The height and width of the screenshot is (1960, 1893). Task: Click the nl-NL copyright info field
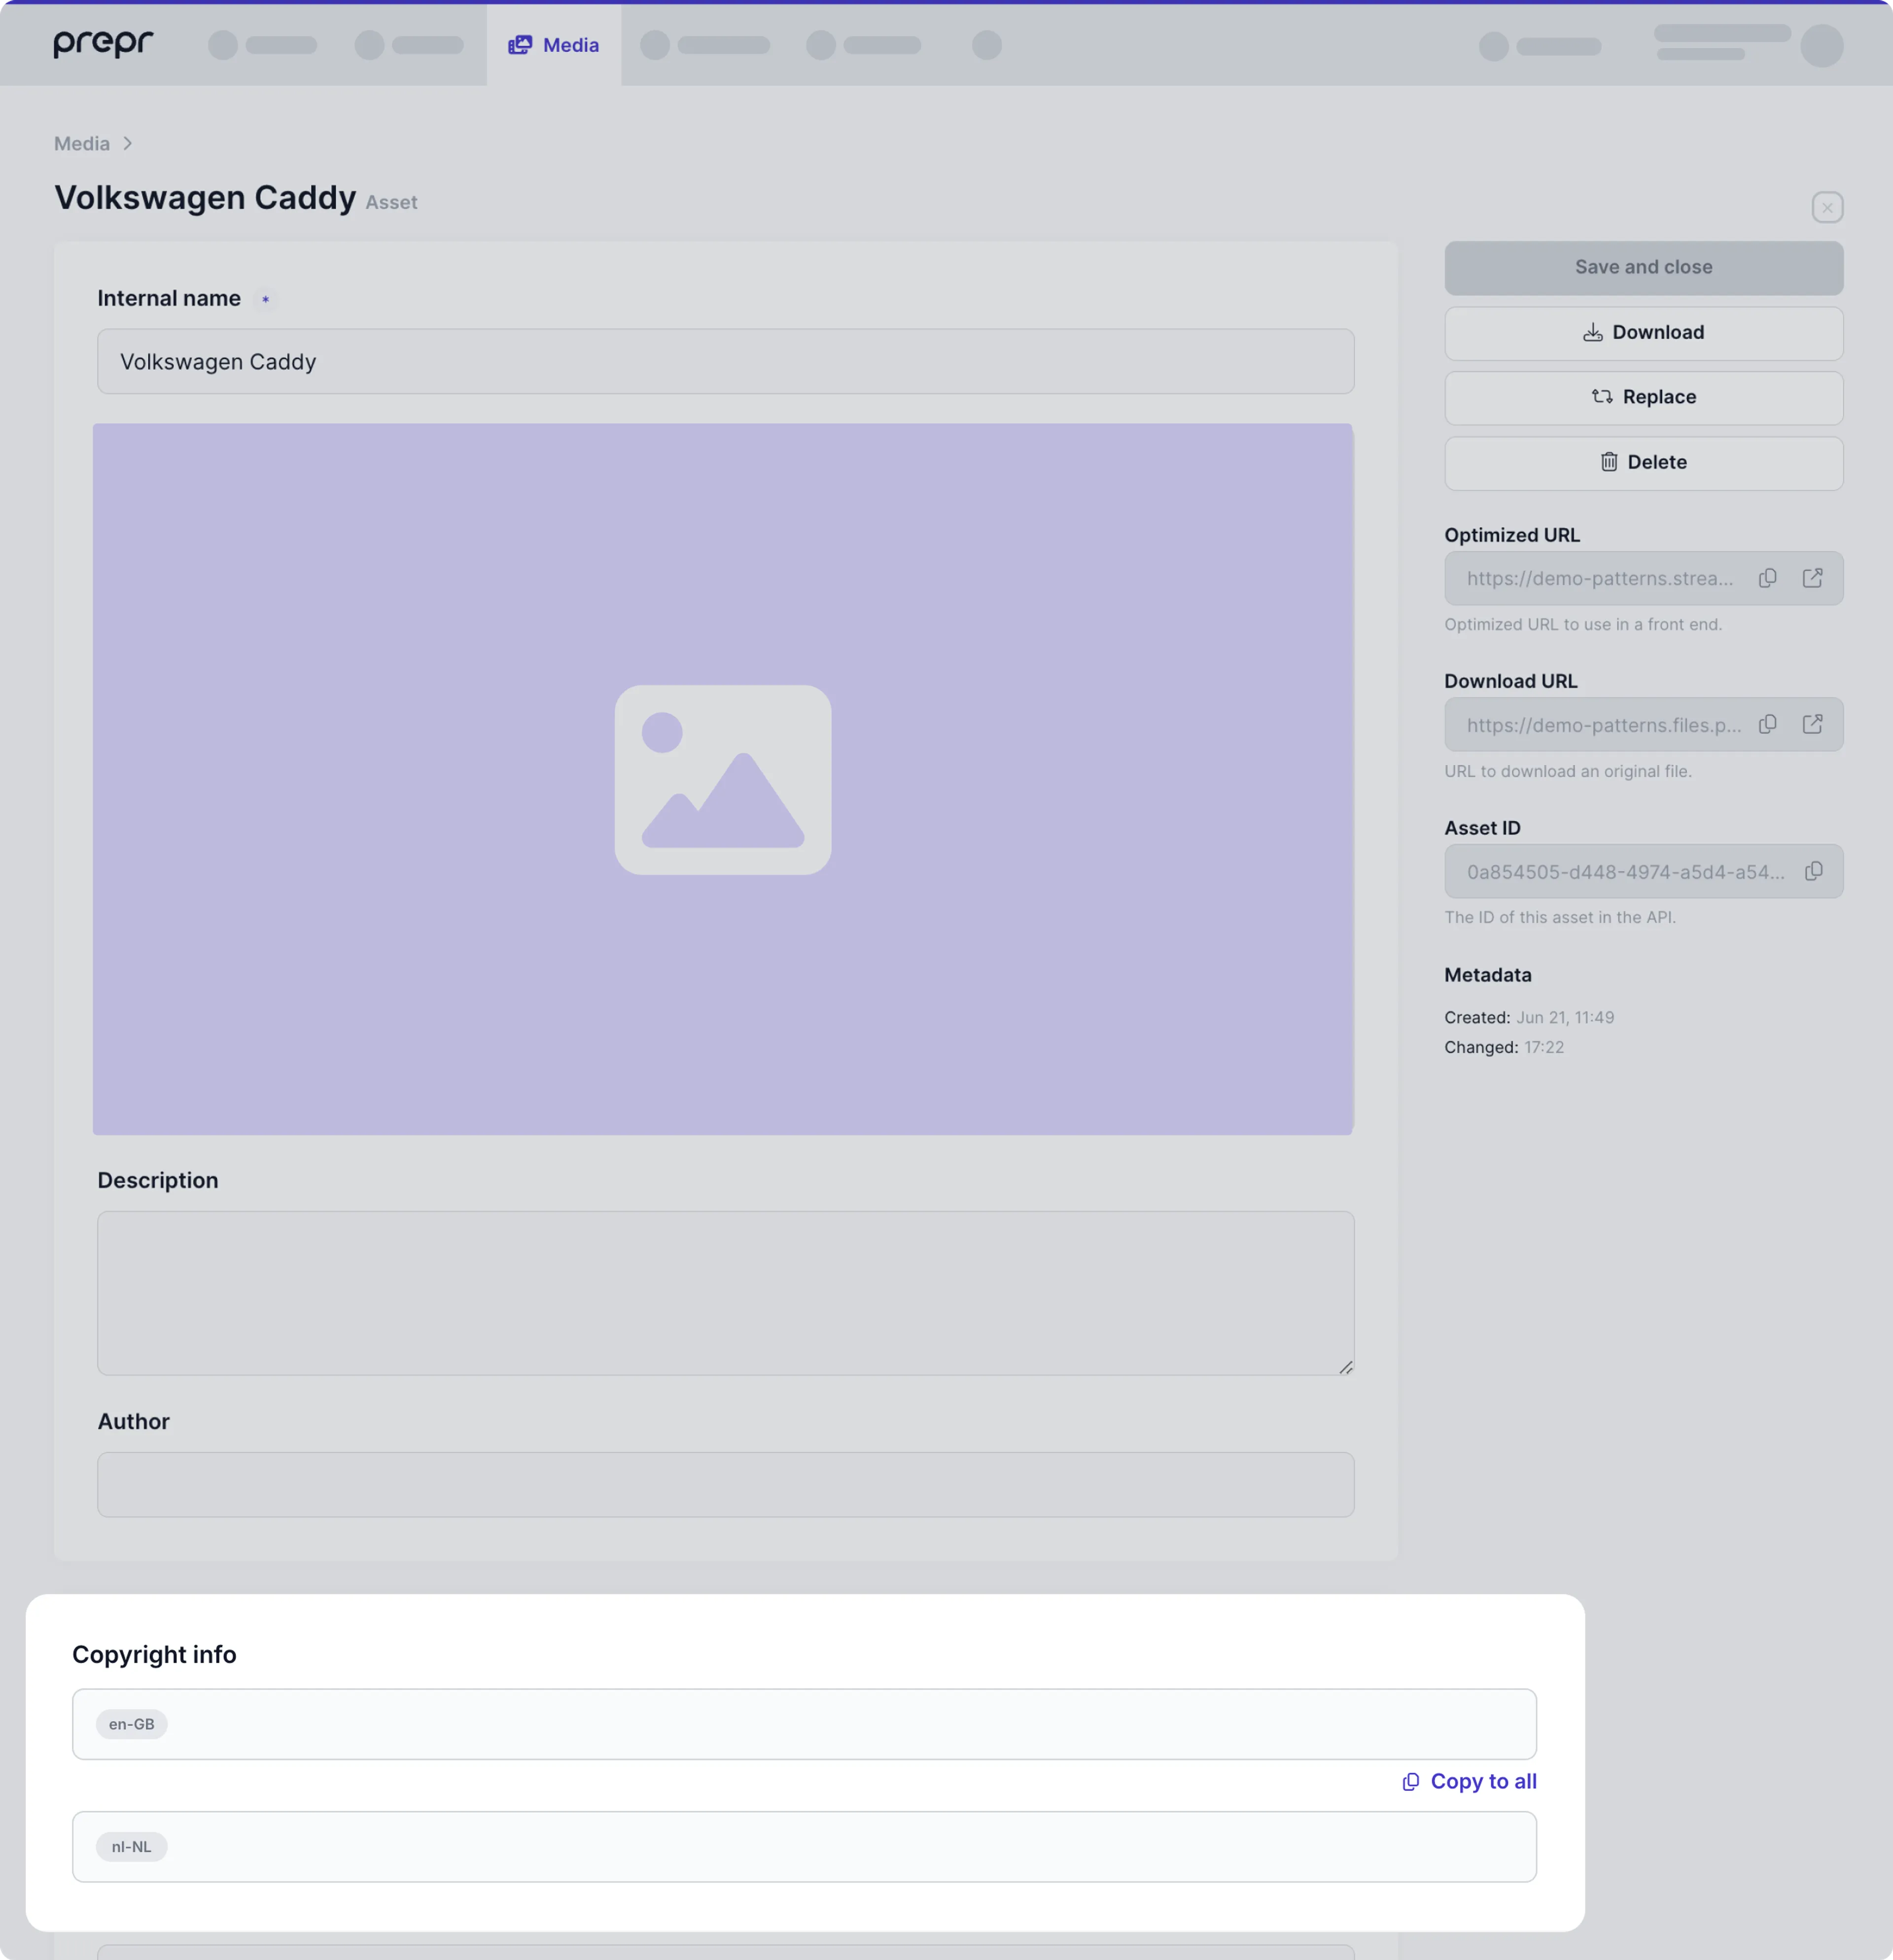804,1846
